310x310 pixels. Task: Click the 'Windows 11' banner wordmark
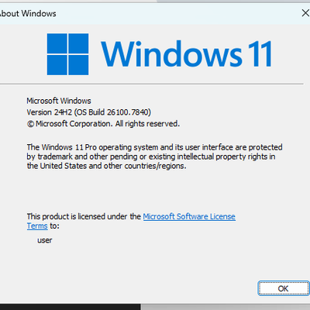186,53
